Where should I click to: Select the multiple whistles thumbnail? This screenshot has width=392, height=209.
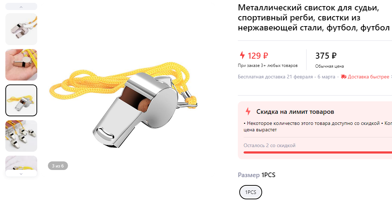21,136
